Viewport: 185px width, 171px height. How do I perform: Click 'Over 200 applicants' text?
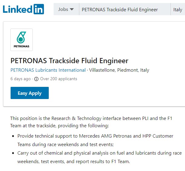59,79
